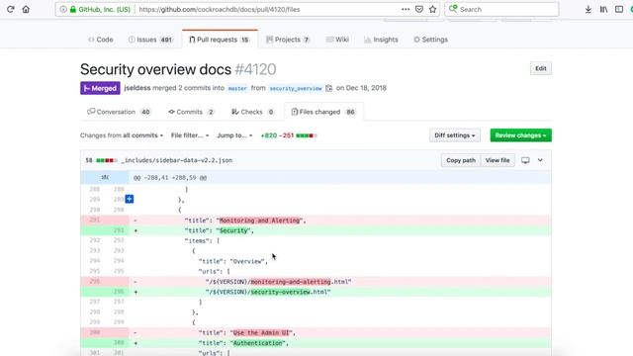The height and width of the screenshot is (356, 633).
Task: Click the added "Authentication" title line
Action: 316,343
